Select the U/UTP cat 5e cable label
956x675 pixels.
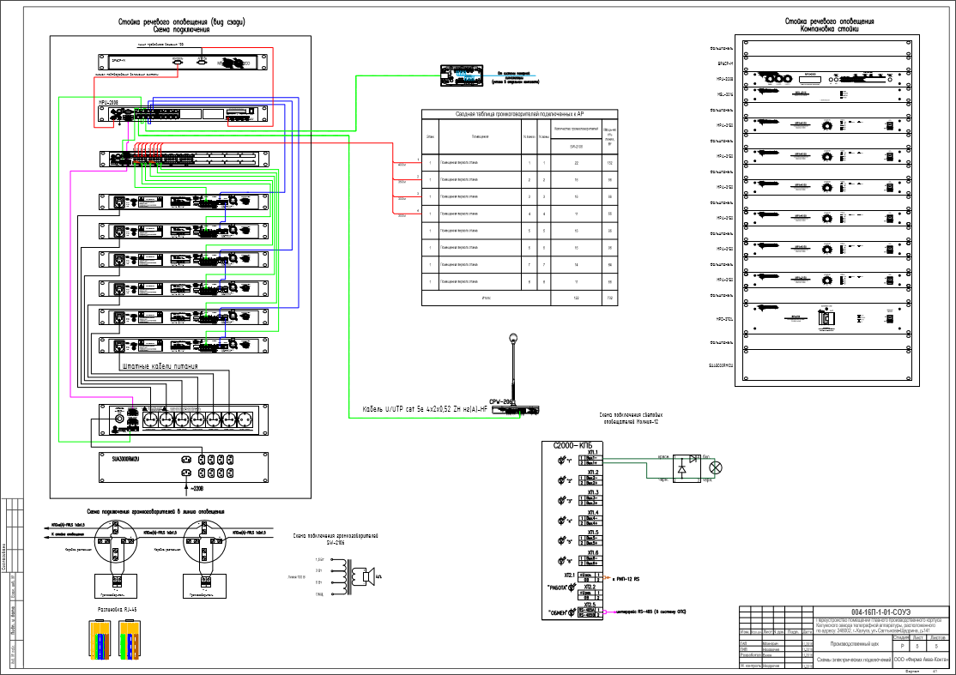tap(425, 409)
